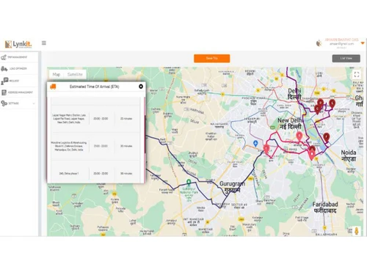The image size is (367, 275).
Task: Click the blue airport marker on map
Action: pyautogui.click(x=255, y=144)
